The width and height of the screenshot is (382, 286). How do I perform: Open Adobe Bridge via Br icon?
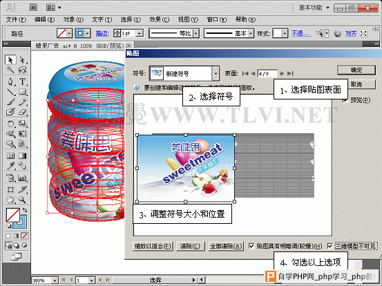(33, 8)
